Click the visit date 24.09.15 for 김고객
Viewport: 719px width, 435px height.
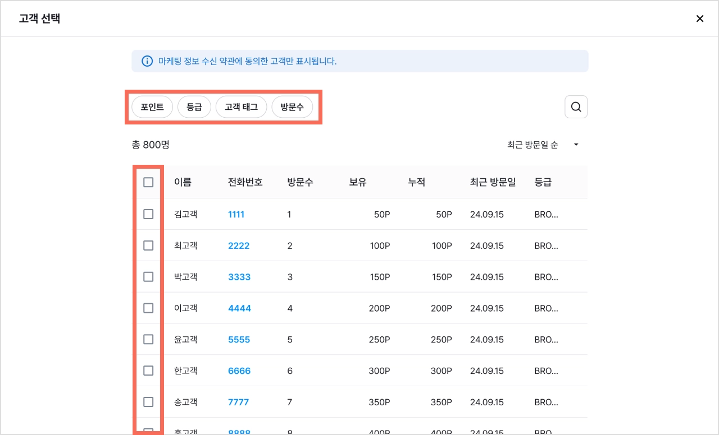(x=487, y=214)
